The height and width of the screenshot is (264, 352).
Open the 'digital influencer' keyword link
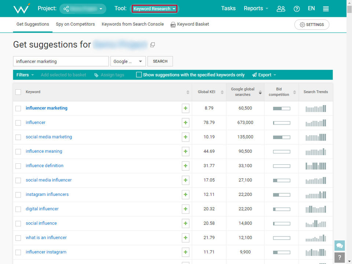coord(42,209)
